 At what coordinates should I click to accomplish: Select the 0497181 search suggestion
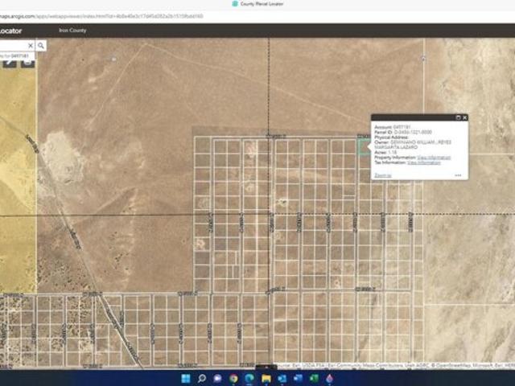point(16,55)
